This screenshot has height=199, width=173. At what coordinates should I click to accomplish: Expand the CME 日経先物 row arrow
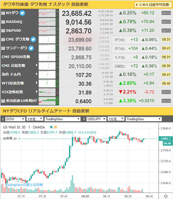pyautogui.click(x=36, y=65)
